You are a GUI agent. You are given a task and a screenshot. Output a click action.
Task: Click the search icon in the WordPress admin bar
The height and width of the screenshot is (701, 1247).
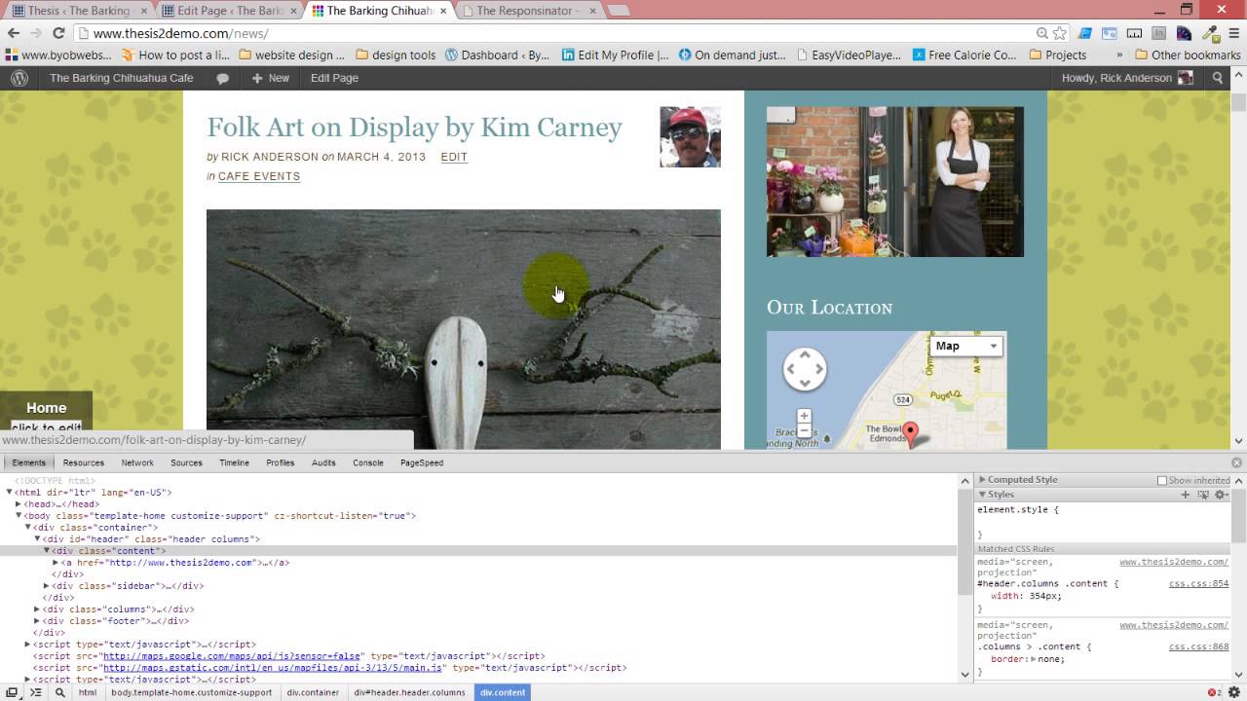pos(1217,78)
